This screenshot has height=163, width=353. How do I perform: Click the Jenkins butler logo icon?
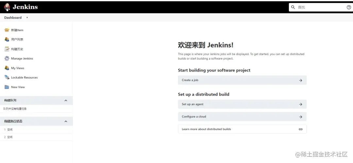[7, 7]
